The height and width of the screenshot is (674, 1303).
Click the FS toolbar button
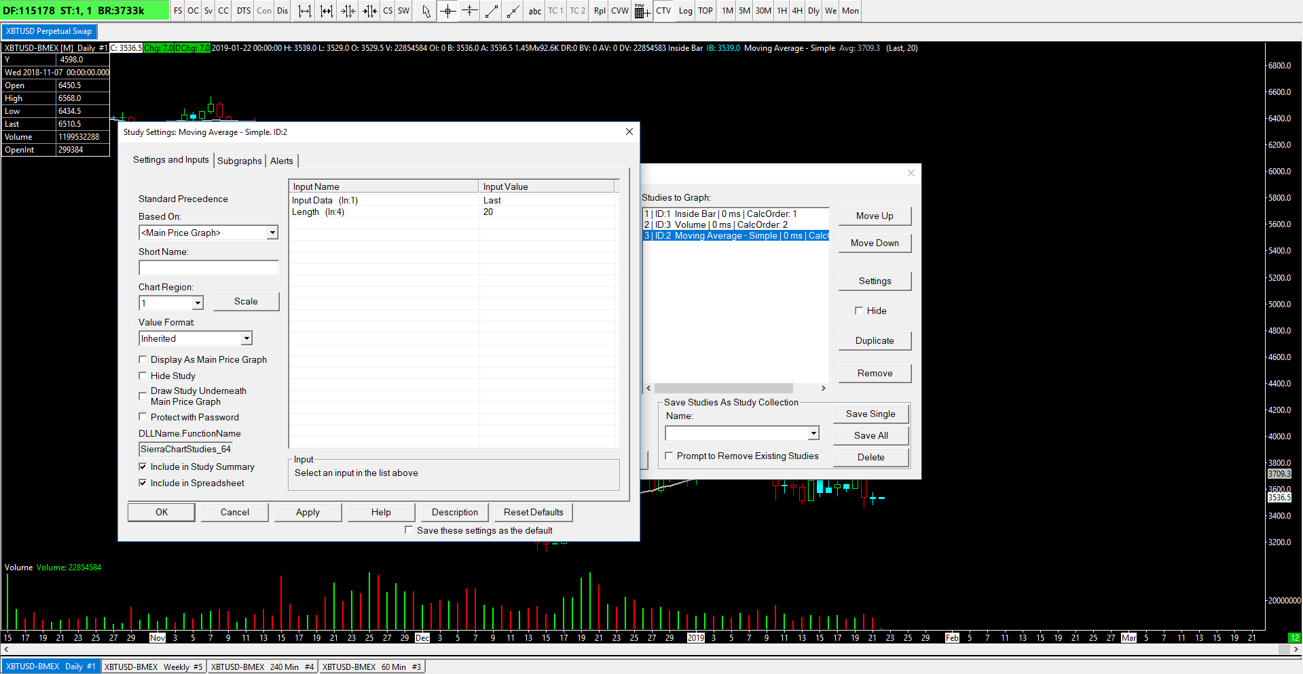click(x=178, y=11)
